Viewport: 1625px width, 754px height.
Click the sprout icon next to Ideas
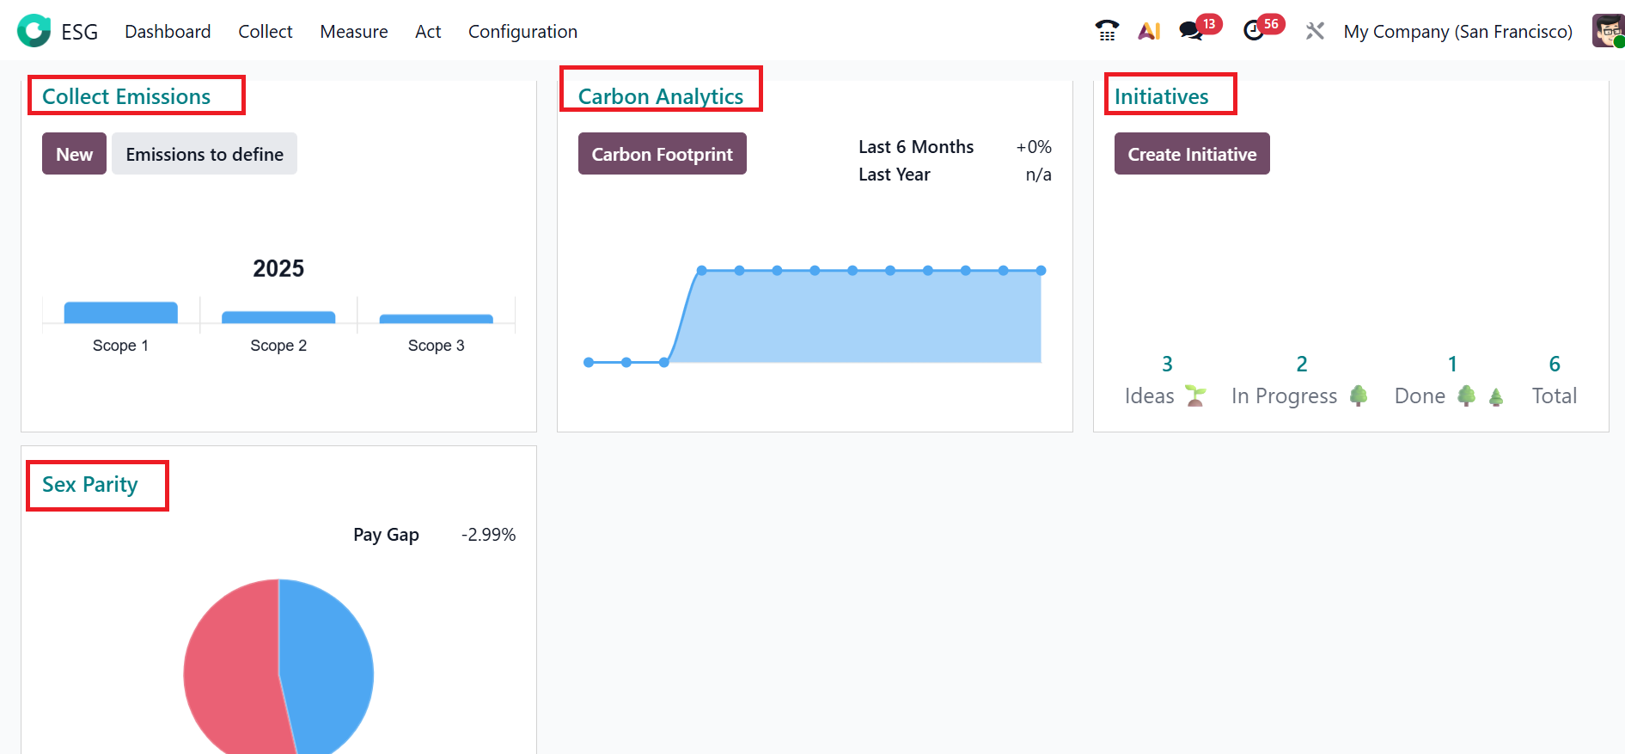pos(1195,395)
